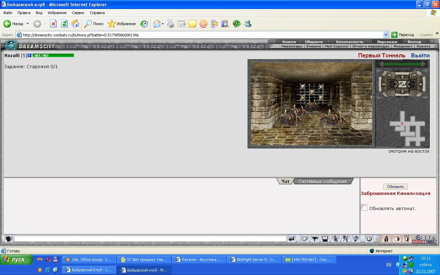
Task: Click the address bar URL field
Action: 202,35
